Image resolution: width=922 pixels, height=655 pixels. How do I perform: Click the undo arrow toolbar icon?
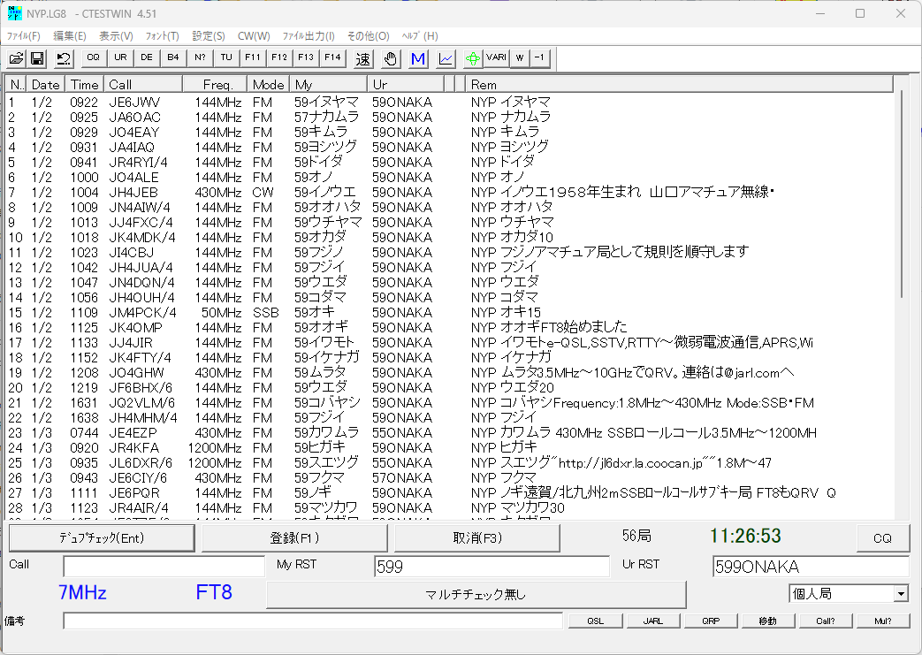pos(63,58)
